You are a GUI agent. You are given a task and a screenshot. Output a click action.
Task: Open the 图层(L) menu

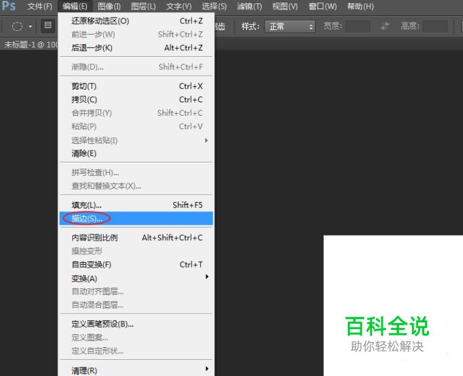(x=143, y=6)
